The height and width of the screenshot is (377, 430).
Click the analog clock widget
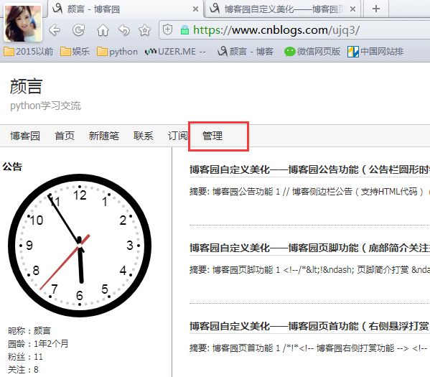click(x=80, y=246)
